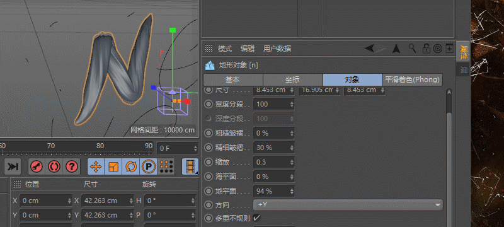Viewport: 504px width, 227px height.
Task: Click the green Y axis handle in the viewport
Action: (x=173, y=30)
